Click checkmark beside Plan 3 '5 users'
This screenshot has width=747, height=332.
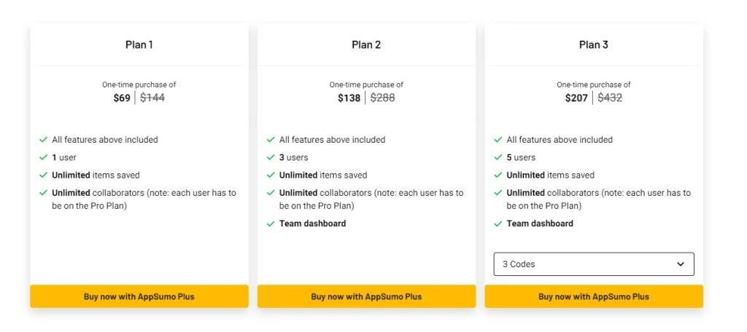498,157
